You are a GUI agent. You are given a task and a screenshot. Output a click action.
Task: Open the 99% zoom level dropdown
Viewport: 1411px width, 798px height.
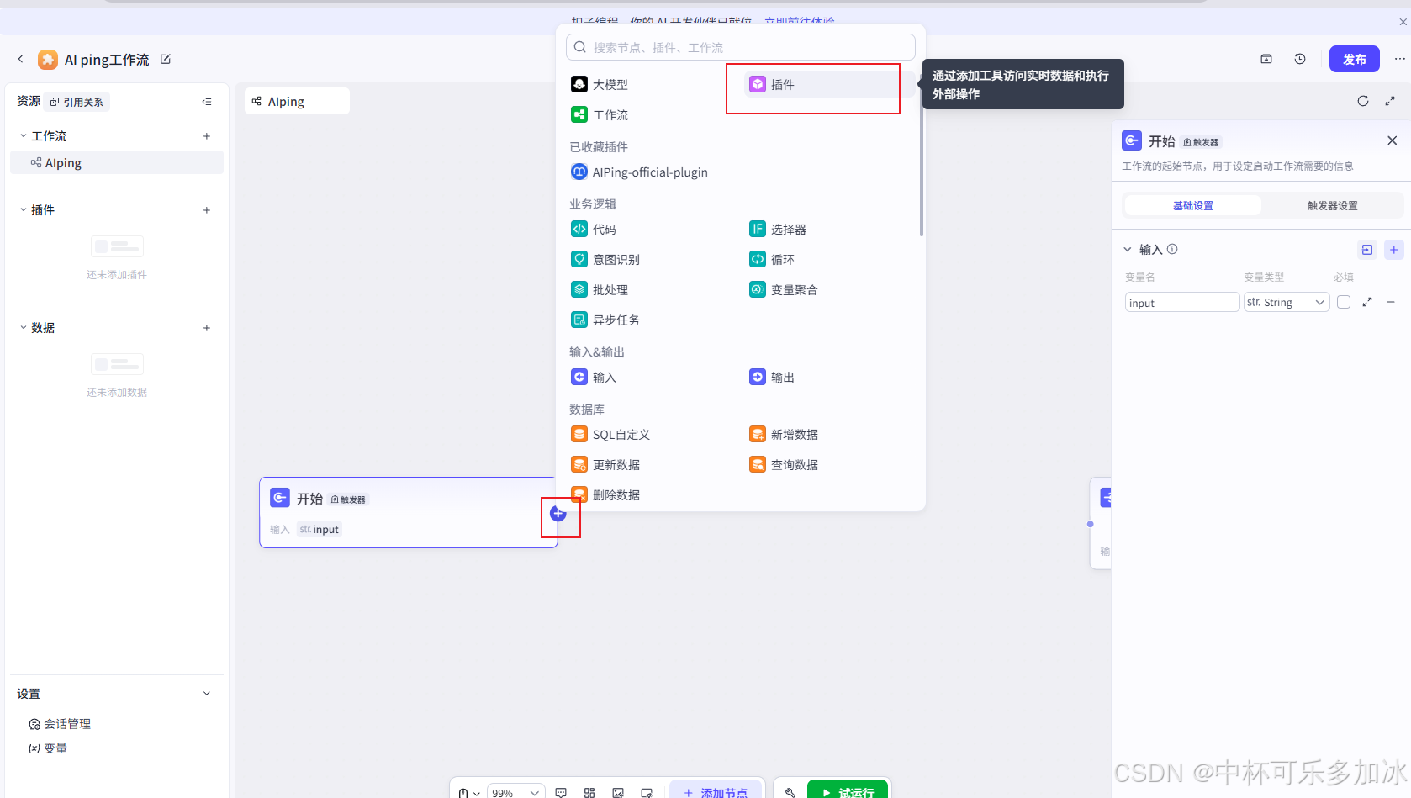(x=515, y=792)
